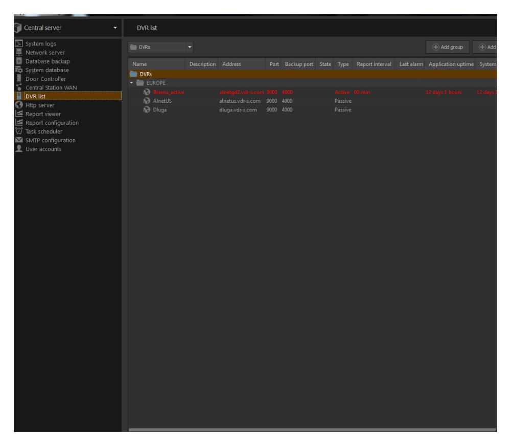Click the DVR list sidebar icon
This screenshot has height=446, width=511.
click(19, 96)
